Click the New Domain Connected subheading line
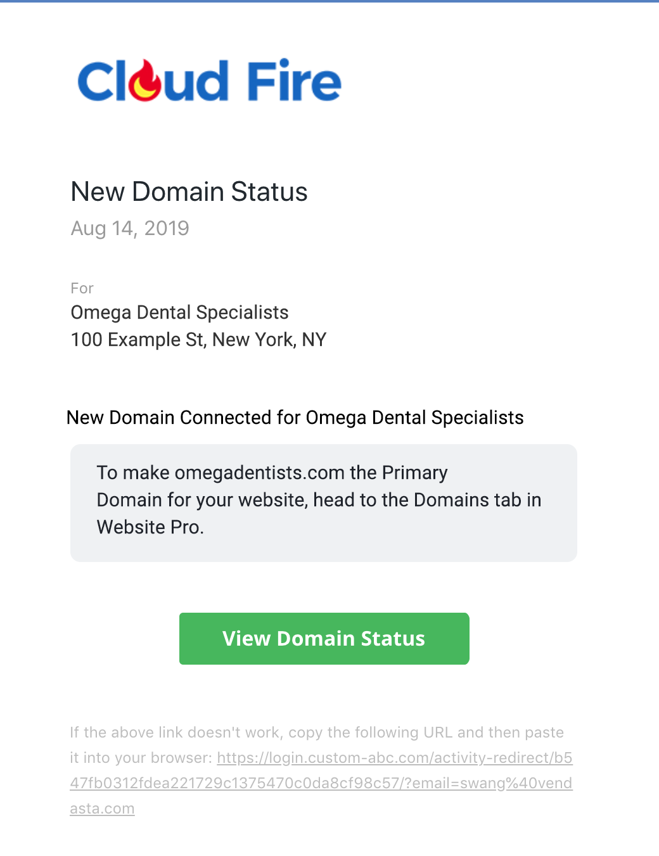 point(295,418)
